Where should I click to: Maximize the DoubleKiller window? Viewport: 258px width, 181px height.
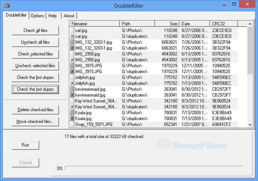[x=234, y=4]
